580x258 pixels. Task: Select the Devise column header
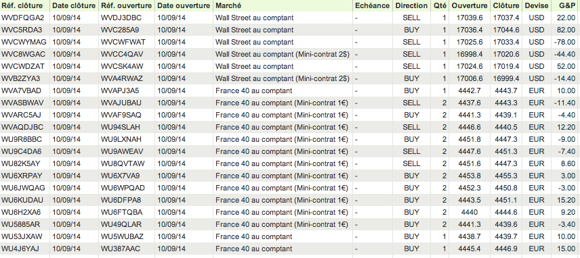pyautogui.click(x=537, y=6)
